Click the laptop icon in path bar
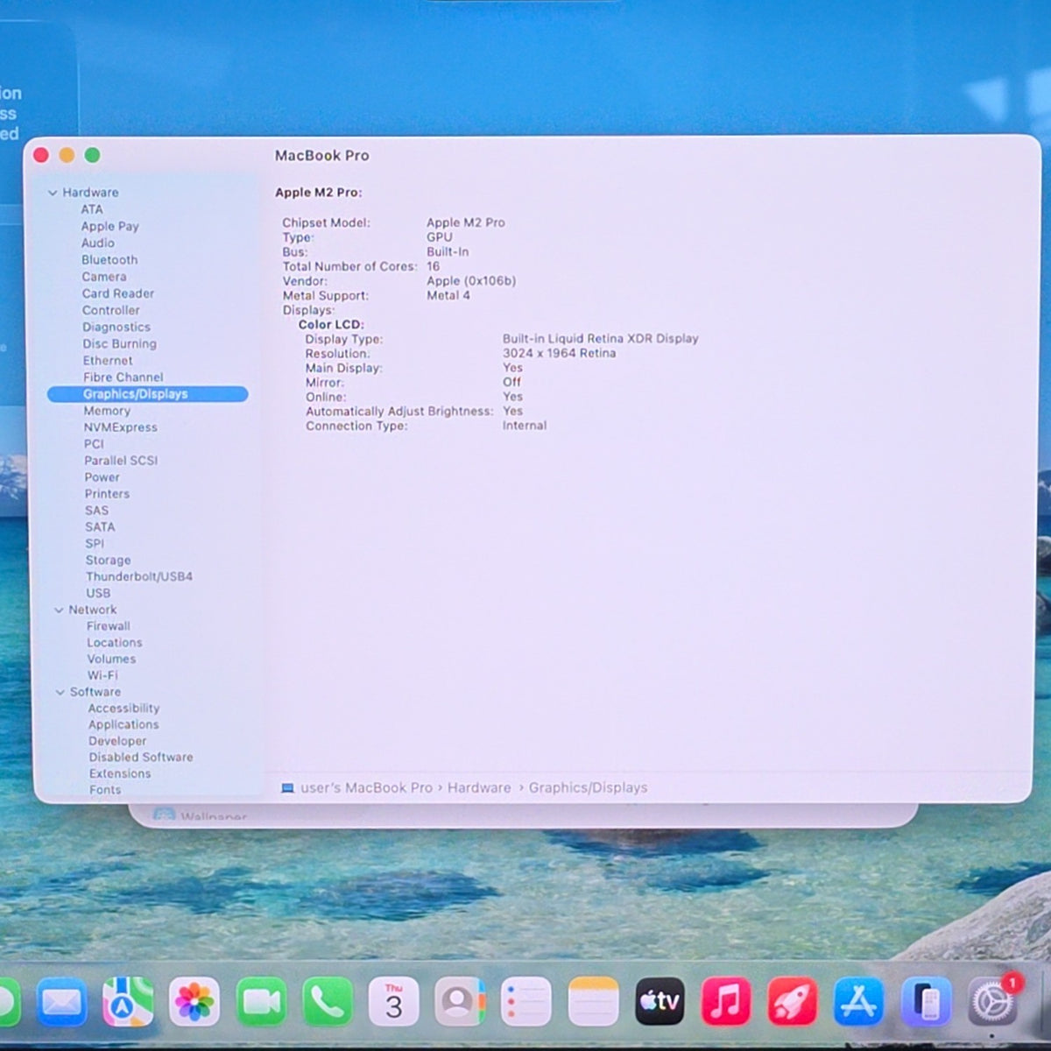Image resolution: width=1051 pixels, height=1051 pixels. [x=287, y=788]
